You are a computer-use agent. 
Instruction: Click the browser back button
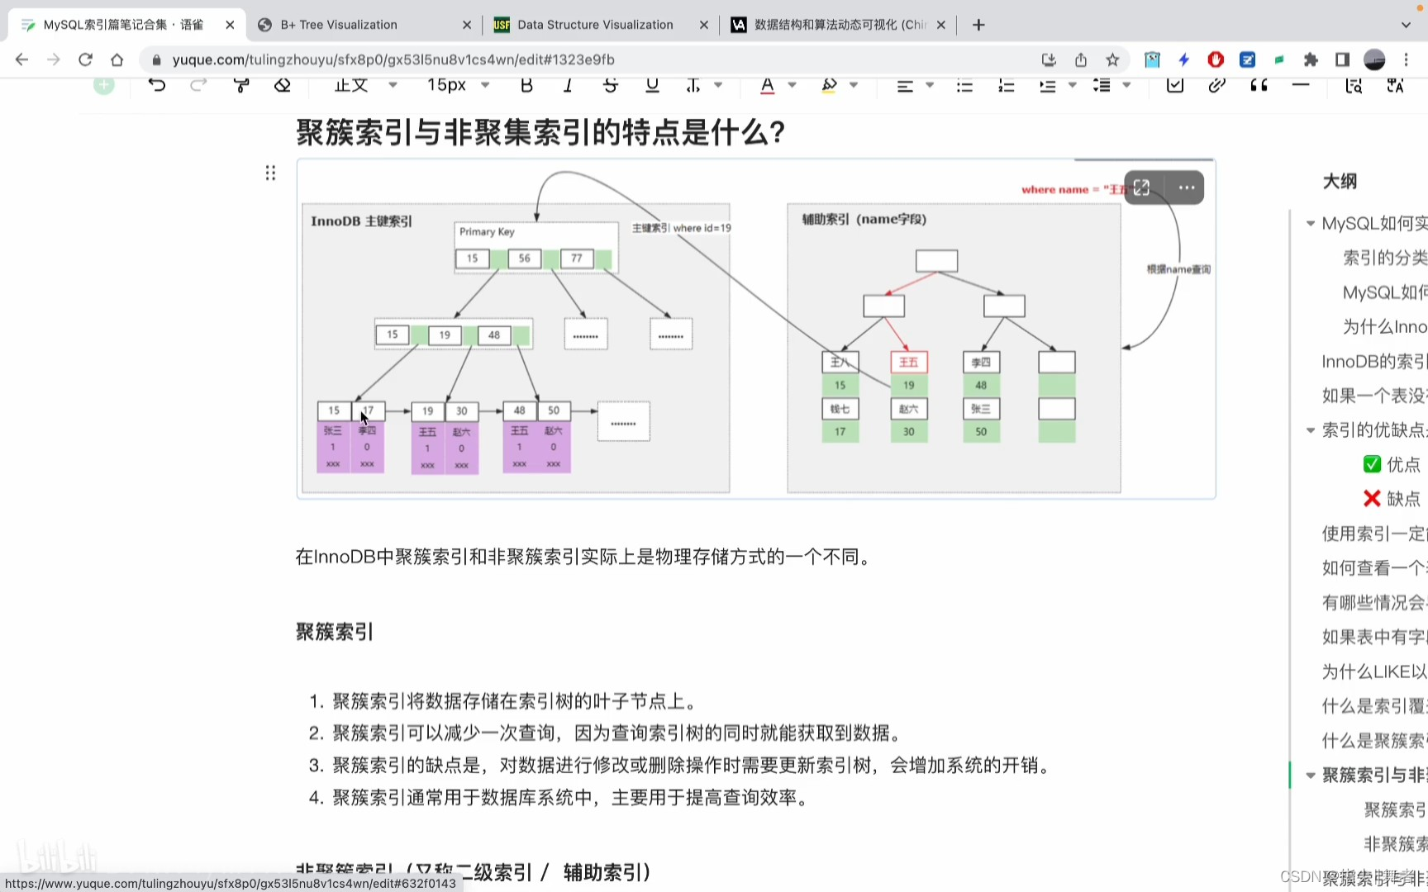tap(22, 59)
